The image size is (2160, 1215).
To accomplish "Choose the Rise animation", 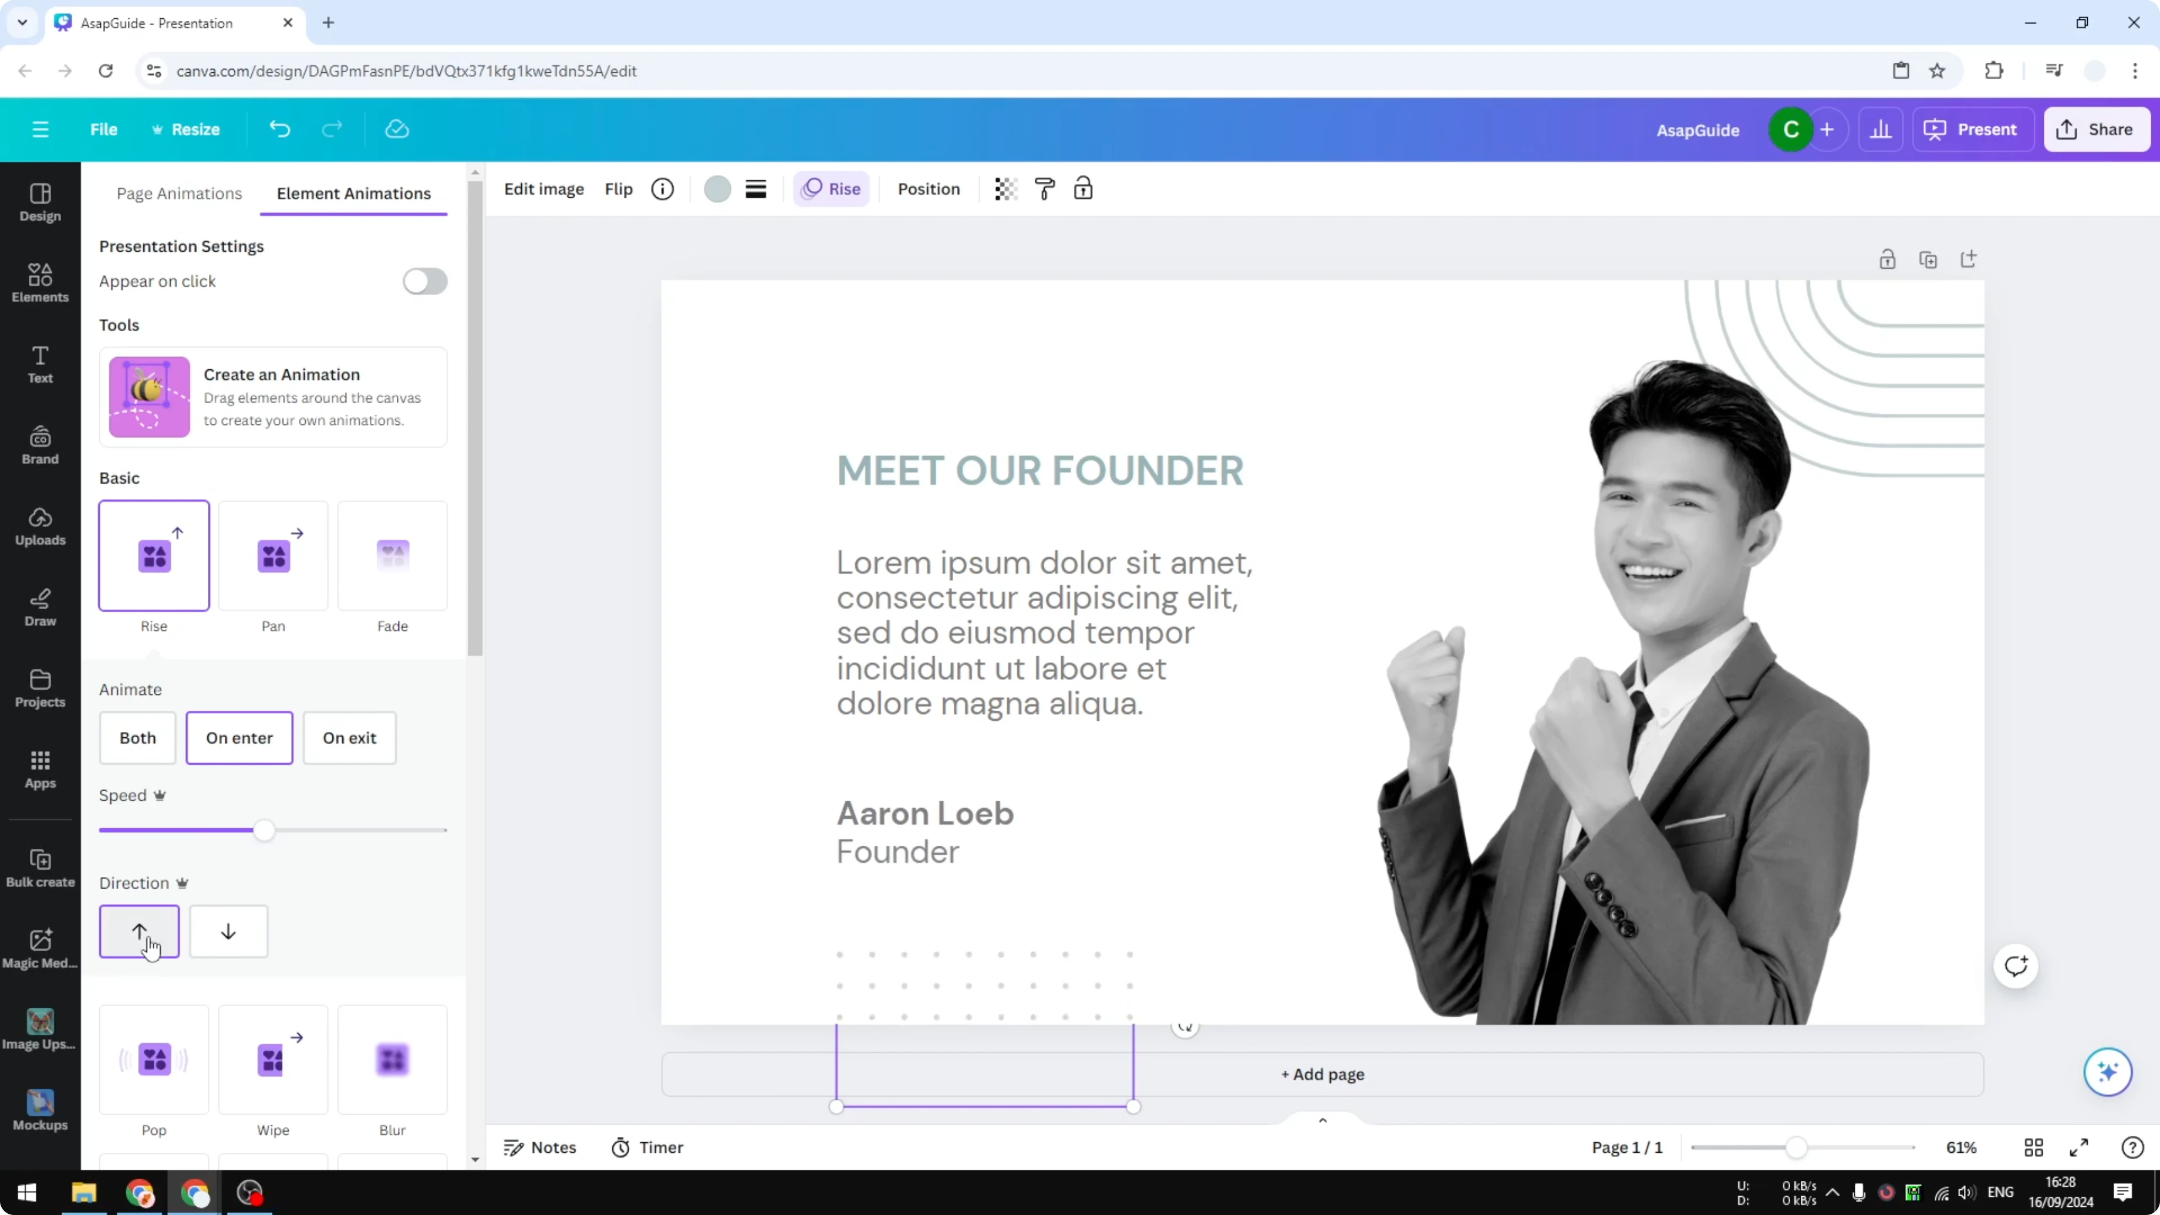I will [x=154, y=556].
